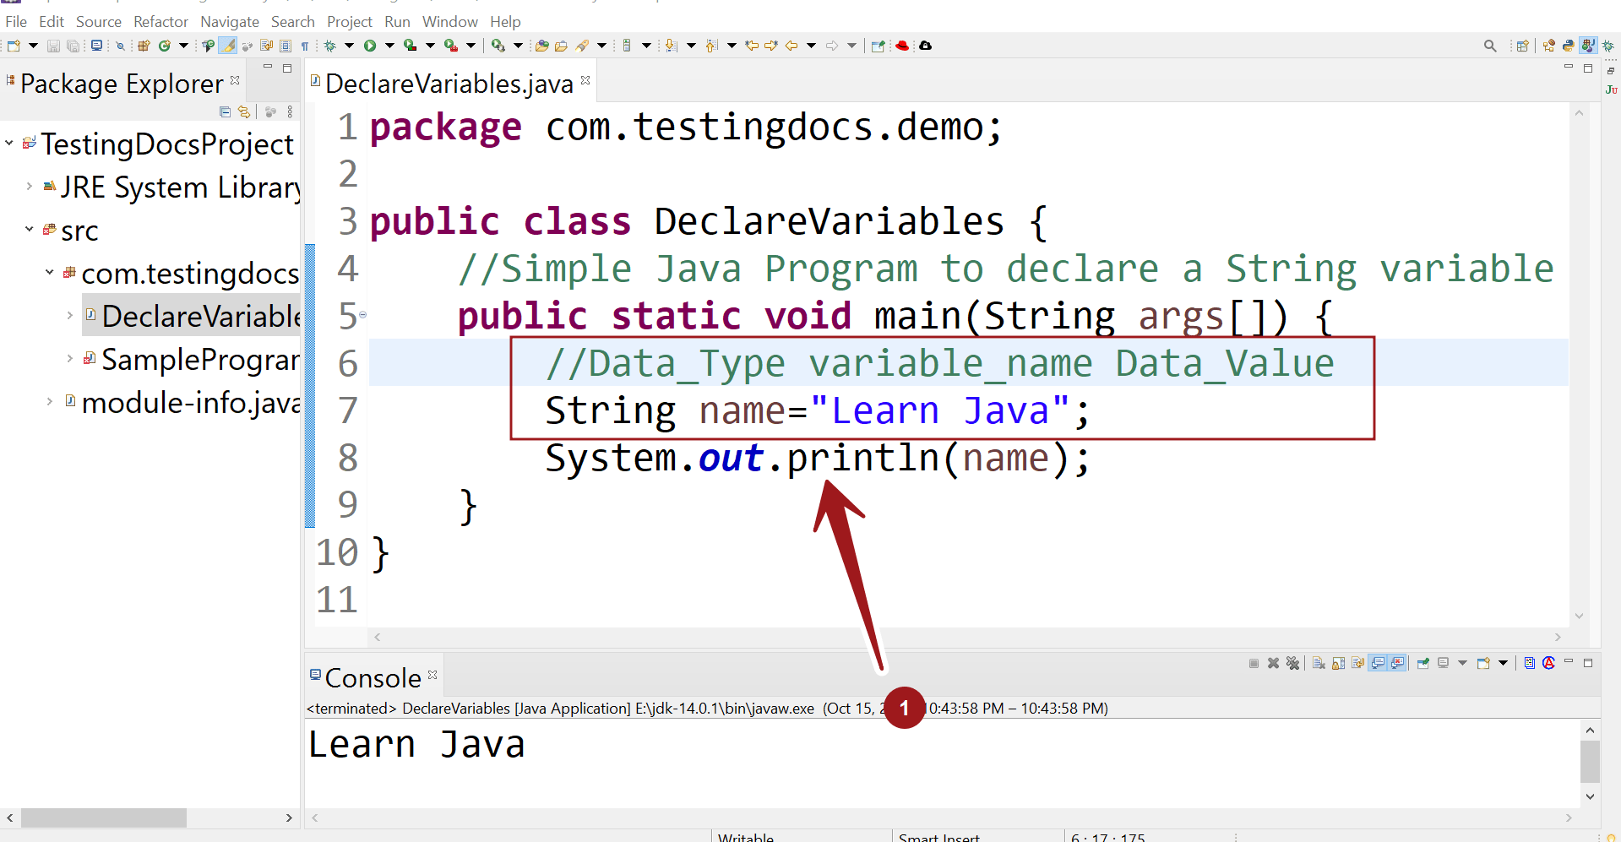Open the Run button dropdown arrow

pyautogui.click(x=389, y=46)
